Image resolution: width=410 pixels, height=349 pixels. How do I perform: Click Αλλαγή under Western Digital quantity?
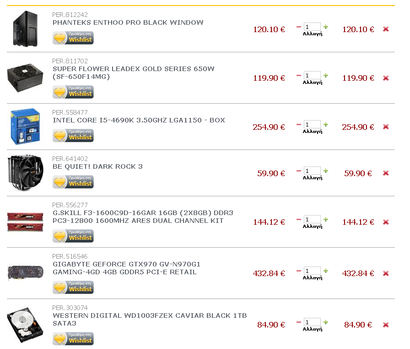(x=313, y=329)
